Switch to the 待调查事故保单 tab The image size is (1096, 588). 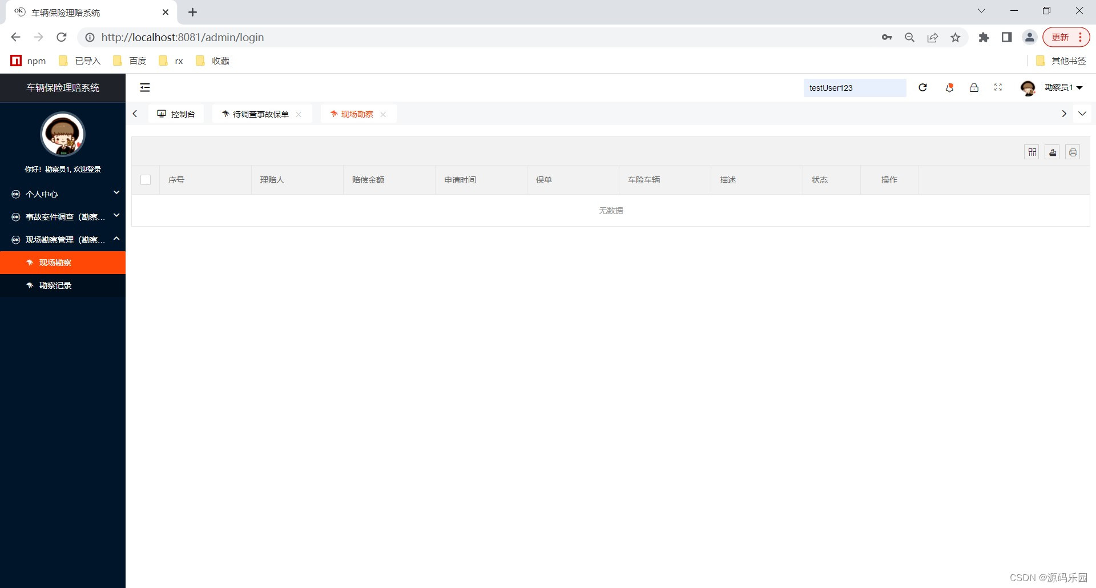[x=257, y=114]
